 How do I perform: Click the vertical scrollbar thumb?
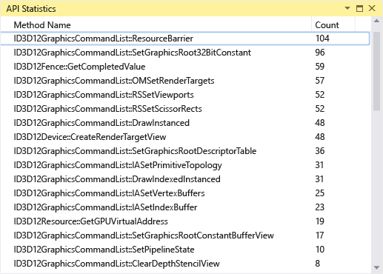376,71
